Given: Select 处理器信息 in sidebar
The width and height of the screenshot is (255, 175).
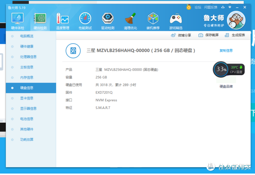Looking at the screenshot, I should 31,57.
